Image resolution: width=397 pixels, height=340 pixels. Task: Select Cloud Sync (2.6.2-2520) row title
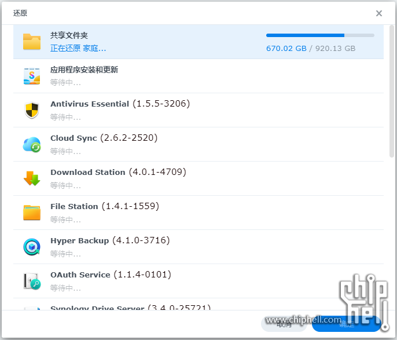coord(104,138)
